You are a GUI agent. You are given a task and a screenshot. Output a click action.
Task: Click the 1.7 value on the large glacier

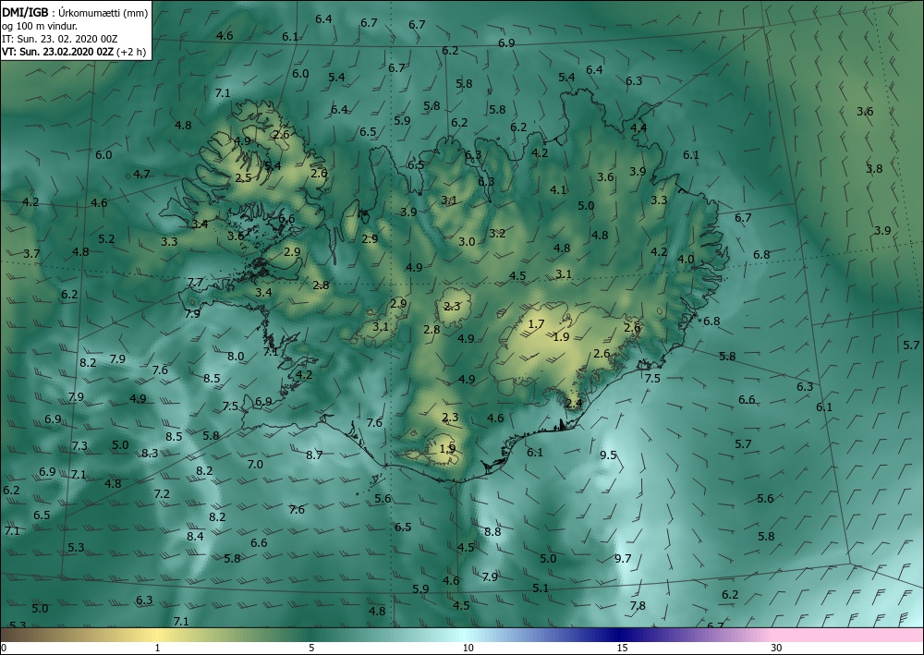(x=536, y=323)
